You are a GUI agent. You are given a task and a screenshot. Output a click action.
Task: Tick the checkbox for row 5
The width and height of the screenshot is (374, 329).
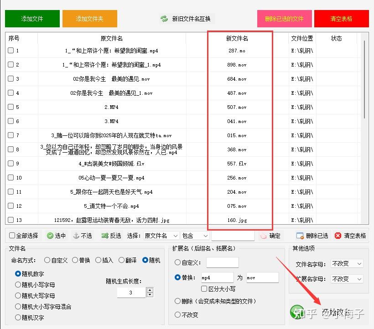(x=11, y=107)
